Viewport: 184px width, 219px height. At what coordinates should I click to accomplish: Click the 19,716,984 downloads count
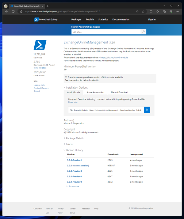click(x=39, y=54)
